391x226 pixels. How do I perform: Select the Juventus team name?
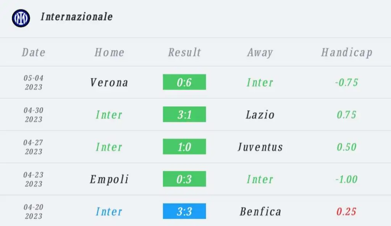point(260,147)
